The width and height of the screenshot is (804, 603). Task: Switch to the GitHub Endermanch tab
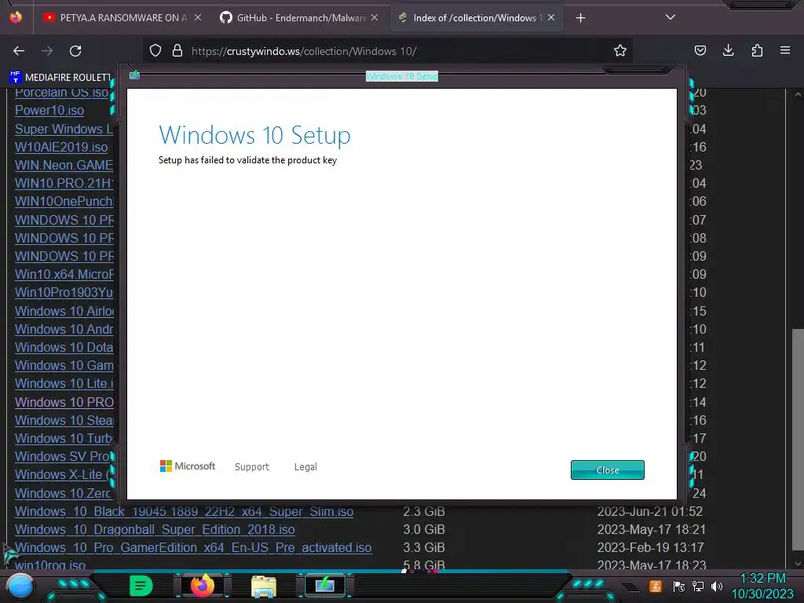pos(300,18)
